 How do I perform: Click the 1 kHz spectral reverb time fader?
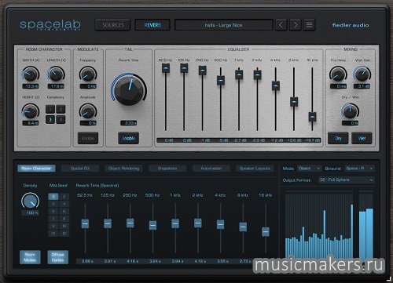click(x=175, y=223)
